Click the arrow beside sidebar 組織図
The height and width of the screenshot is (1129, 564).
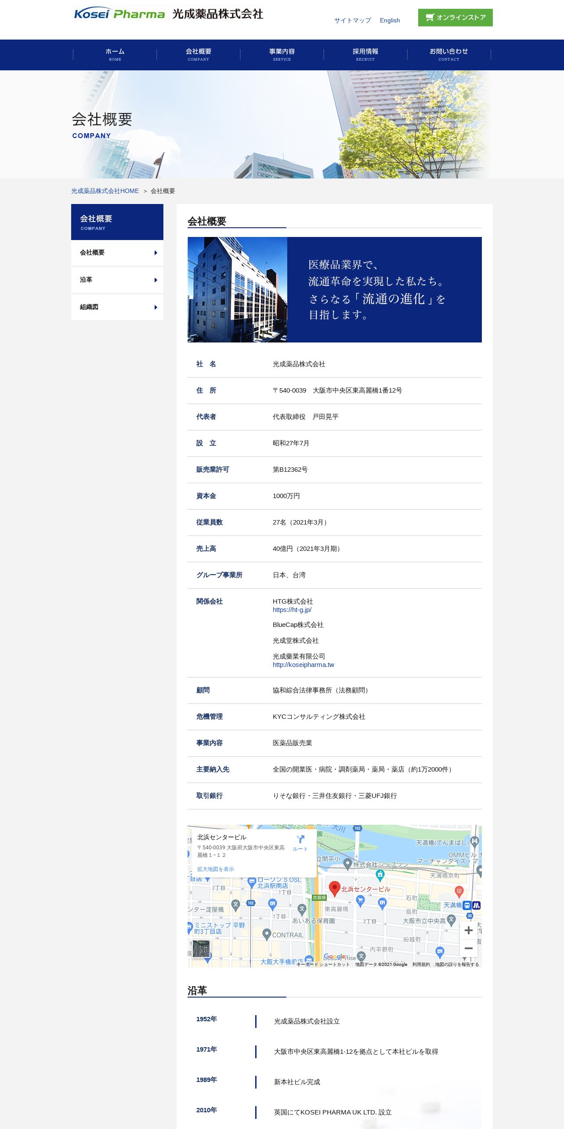pyautogui.click(x=156, y=307)
